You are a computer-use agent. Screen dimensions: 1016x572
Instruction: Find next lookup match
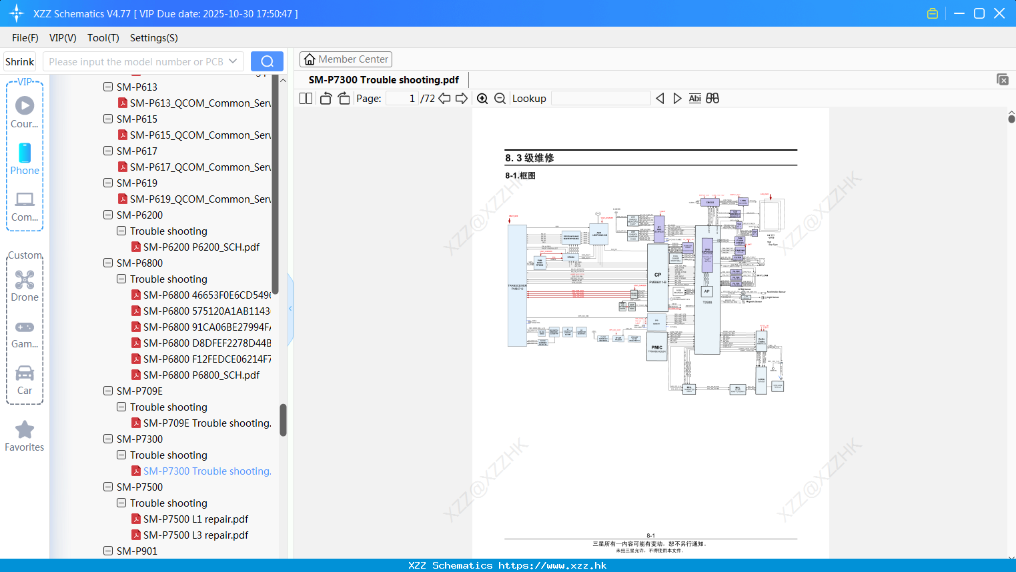677,98
